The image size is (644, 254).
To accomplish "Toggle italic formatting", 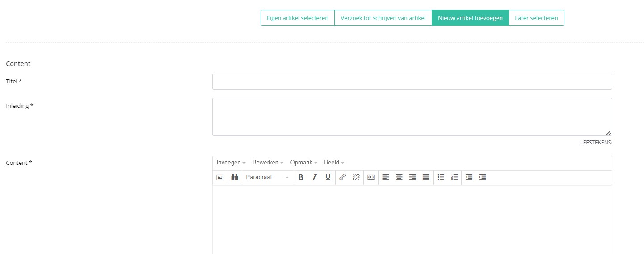I will pos(314,177).
